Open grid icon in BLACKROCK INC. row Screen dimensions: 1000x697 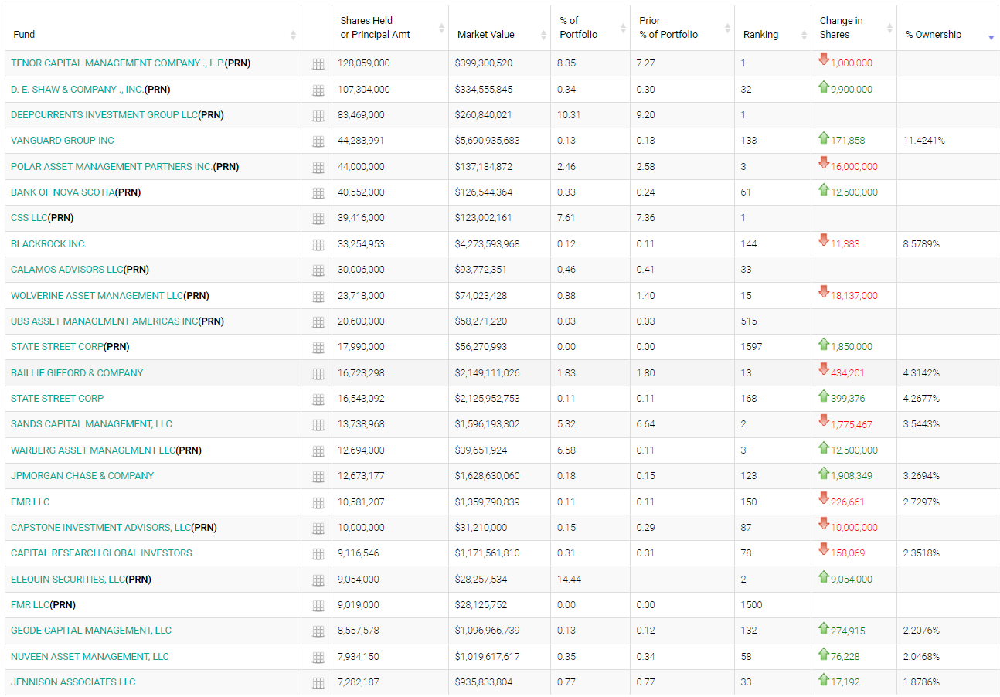point(318,245)
